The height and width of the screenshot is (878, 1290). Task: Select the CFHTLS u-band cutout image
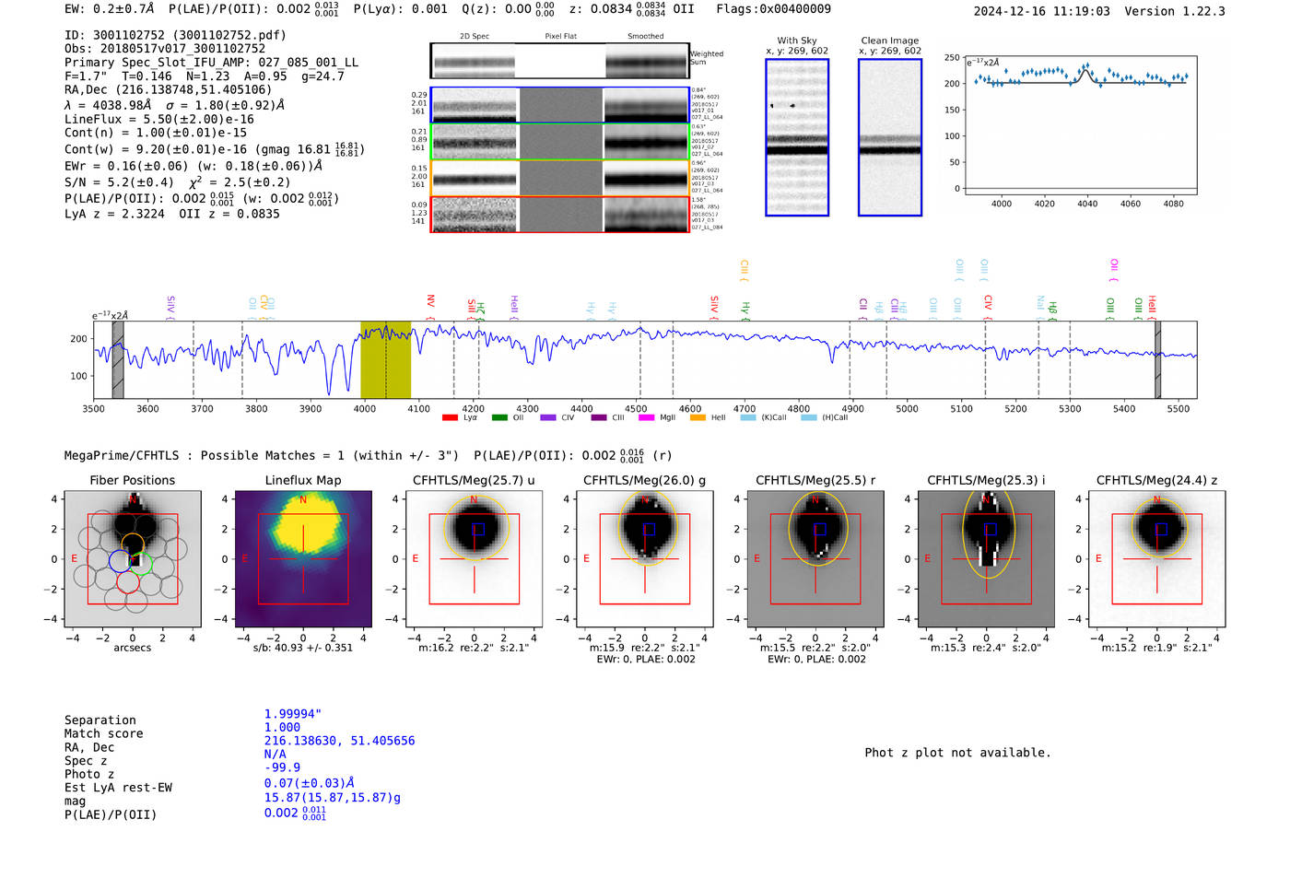[474, 558]
